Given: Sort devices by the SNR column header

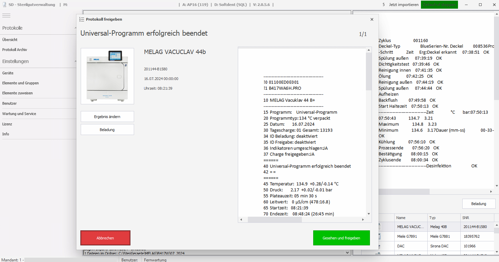Looking at the screenshot, I should pyautogui.click(x=477, y=218).
